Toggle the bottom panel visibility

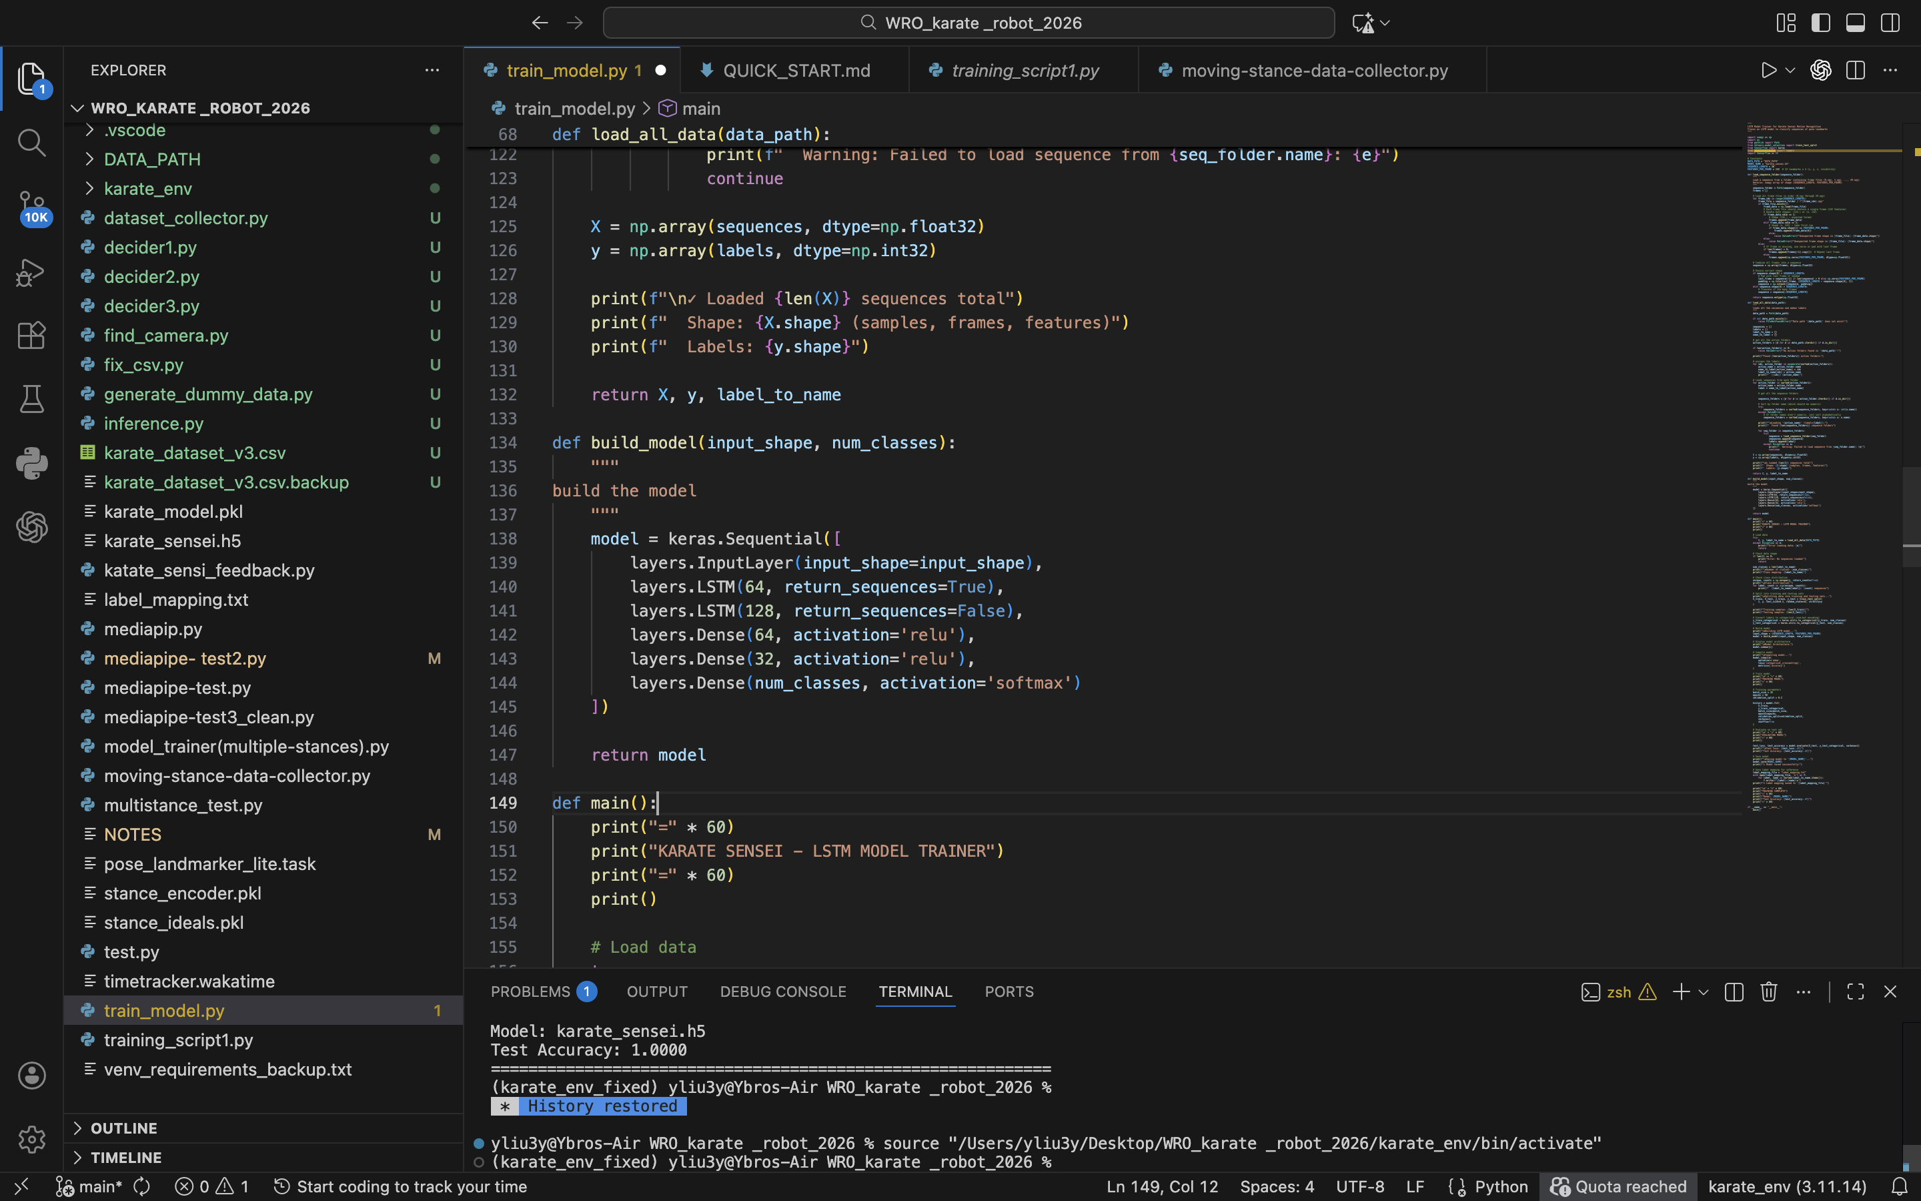(x=1855, y=23)
